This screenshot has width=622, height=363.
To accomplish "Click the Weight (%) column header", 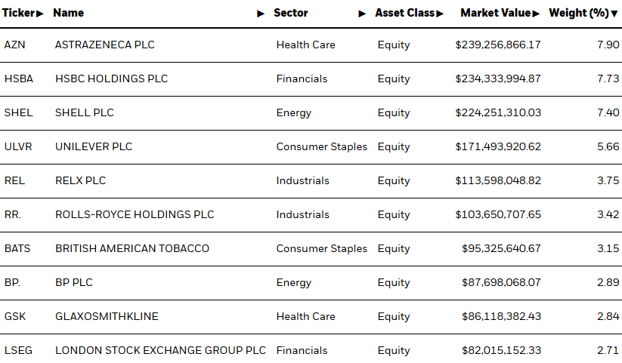I will [x=579, y=13].
